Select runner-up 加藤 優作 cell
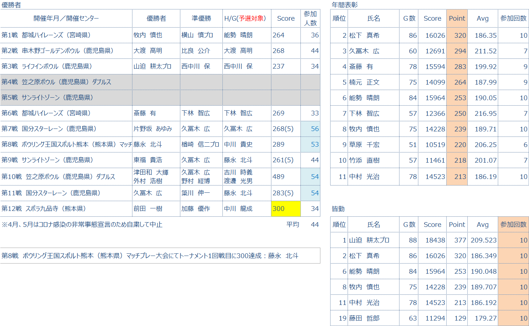Screen dimensions: 529x326 (201, 209)
